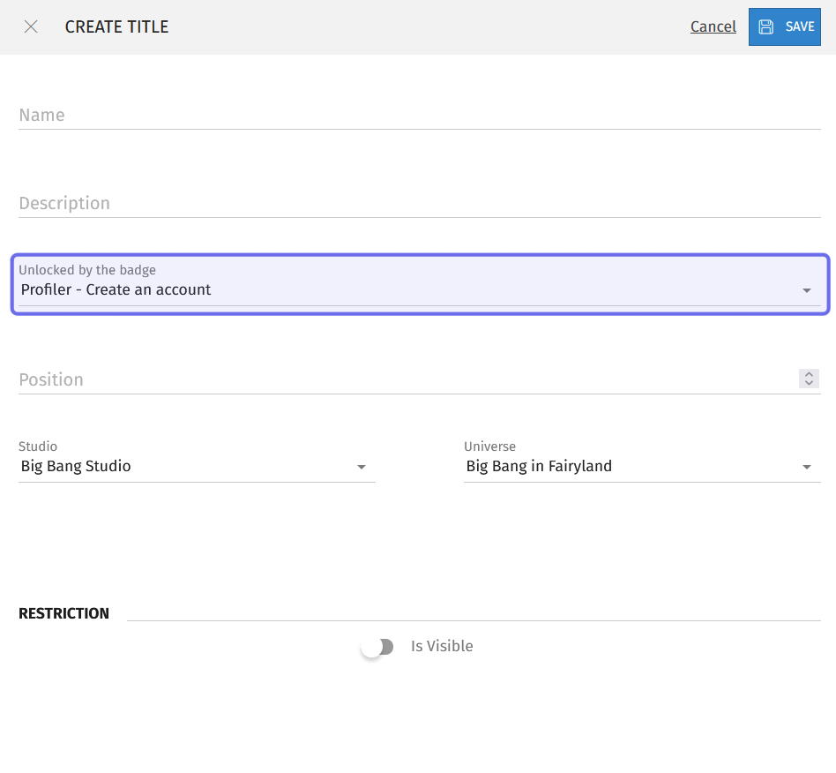Viewport: 836px width, 773px height.
Task: Toggle the Is Visible switch
Action: coord(377,647)
